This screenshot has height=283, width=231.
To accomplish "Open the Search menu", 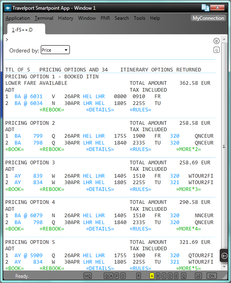I will point(122,18).
